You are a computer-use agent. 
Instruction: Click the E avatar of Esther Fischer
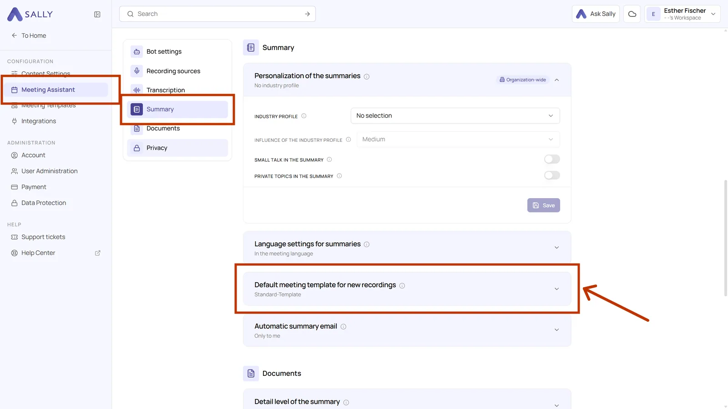tap(653, 14)
